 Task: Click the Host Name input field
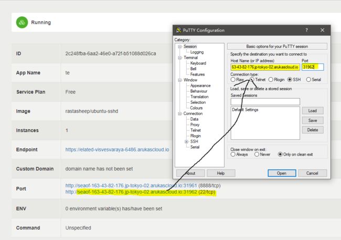click(265, 67)
